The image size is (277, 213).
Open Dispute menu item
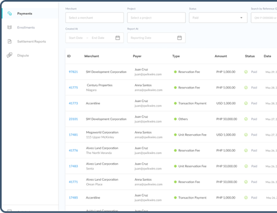point(23,55)
